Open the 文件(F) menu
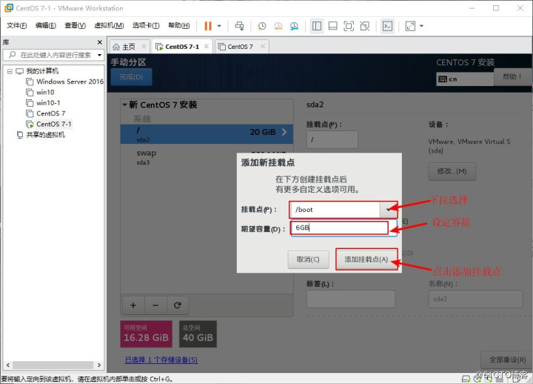The image size is (533, 384). click(x=16, y=25)
